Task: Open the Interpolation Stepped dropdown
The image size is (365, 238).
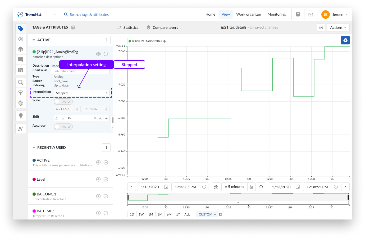Action: [81, 93]
